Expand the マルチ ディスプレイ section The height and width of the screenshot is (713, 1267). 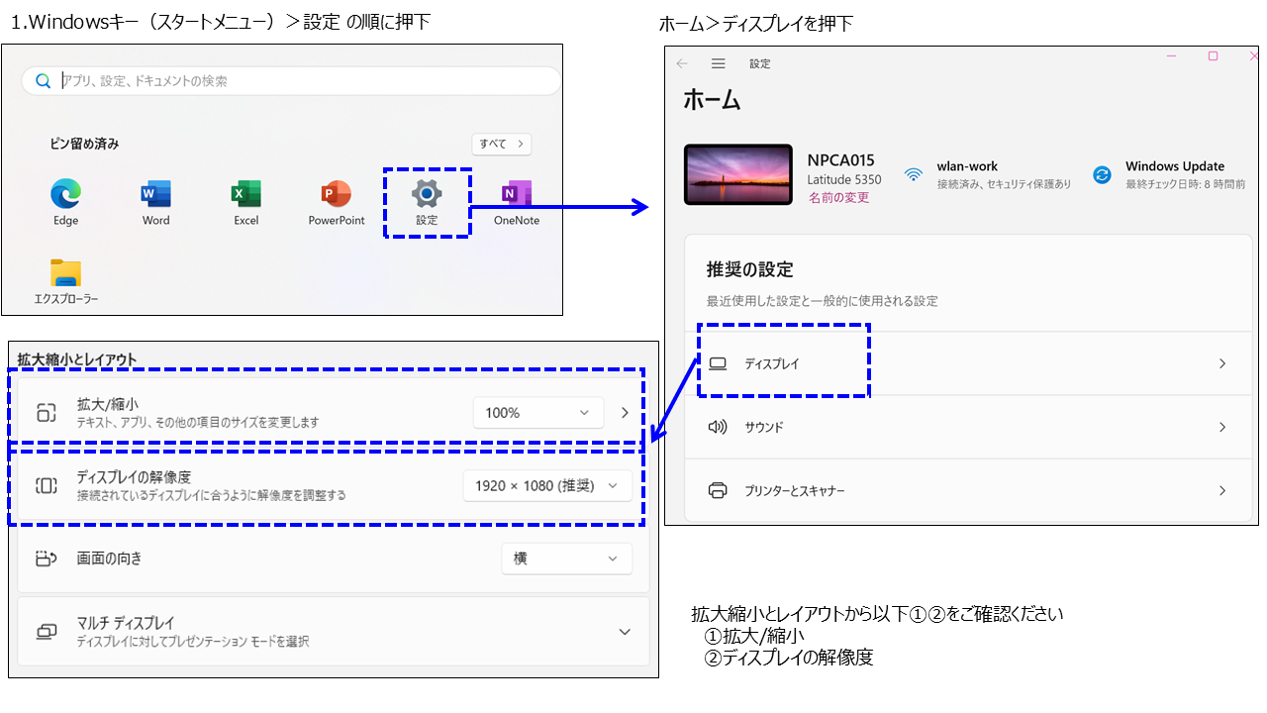(624, 632)
